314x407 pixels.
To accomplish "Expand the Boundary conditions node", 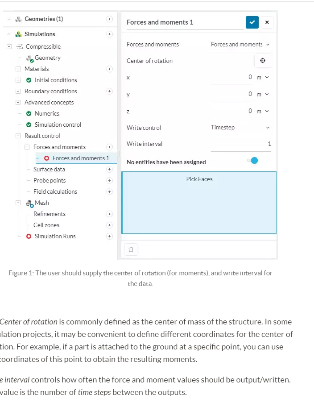I will [x=18, y=91].
